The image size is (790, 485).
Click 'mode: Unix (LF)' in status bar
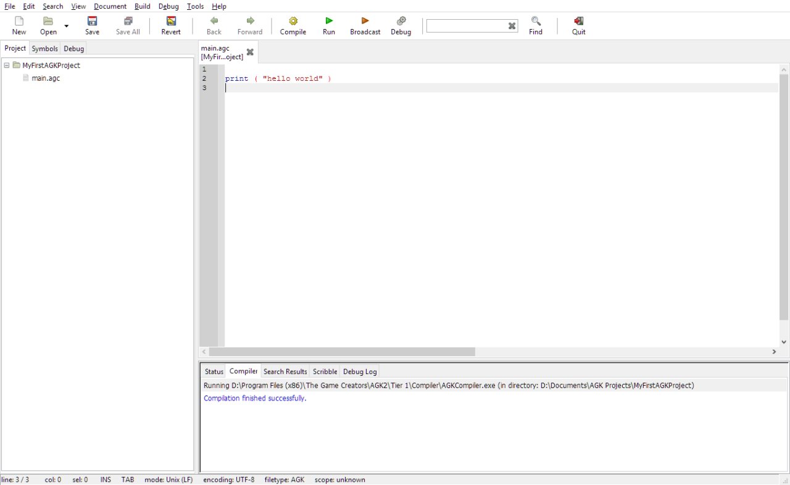(x=168, y=479)
